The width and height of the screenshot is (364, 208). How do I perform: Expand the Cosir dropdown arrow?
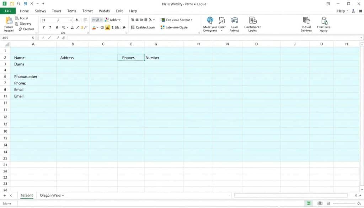click(x=221, y=31)
